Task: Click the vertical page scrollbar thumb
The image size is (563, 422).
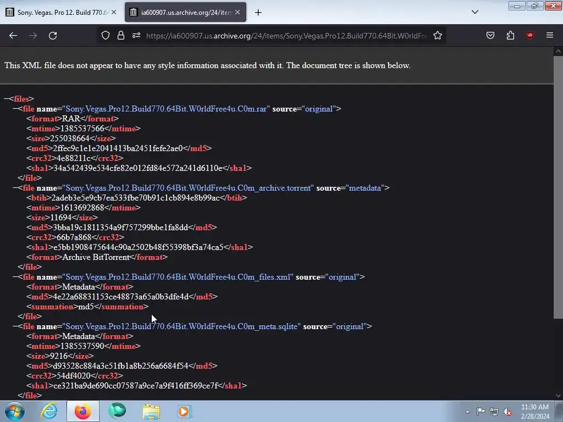Action: click(x=558, y=187)
